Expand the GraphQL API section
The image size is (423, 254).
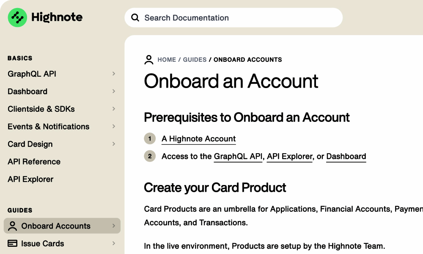114,74
